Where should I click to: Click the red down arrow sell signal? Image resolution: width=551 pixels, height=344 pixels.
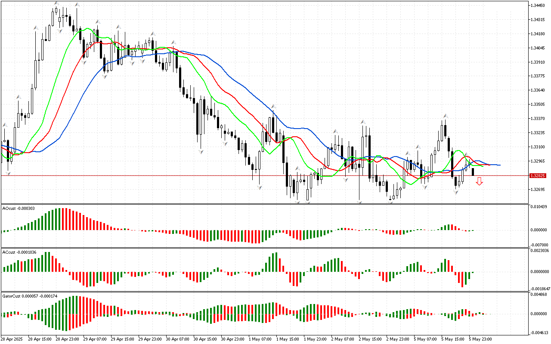(x=479, y=181)
